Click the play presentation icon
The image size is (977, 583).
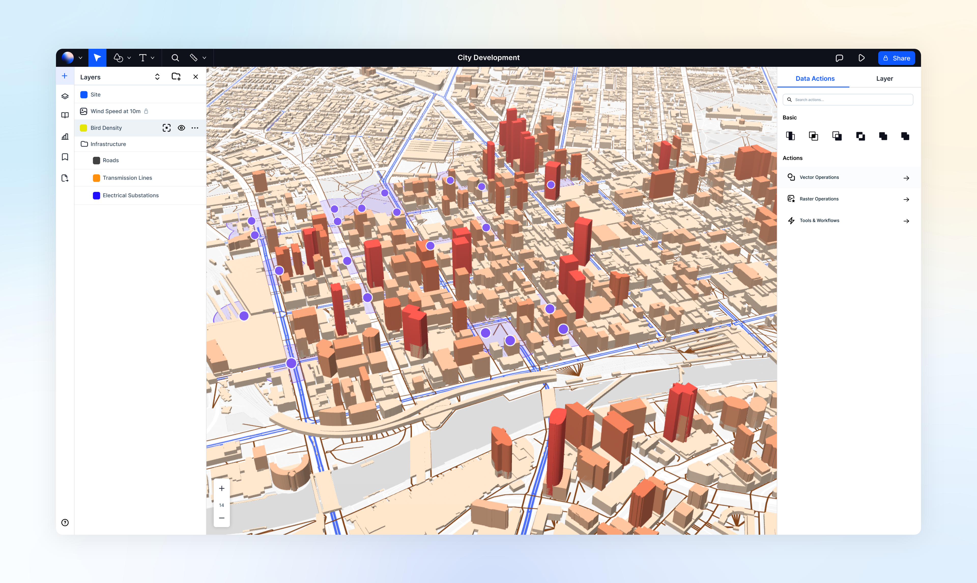point(861,58)
